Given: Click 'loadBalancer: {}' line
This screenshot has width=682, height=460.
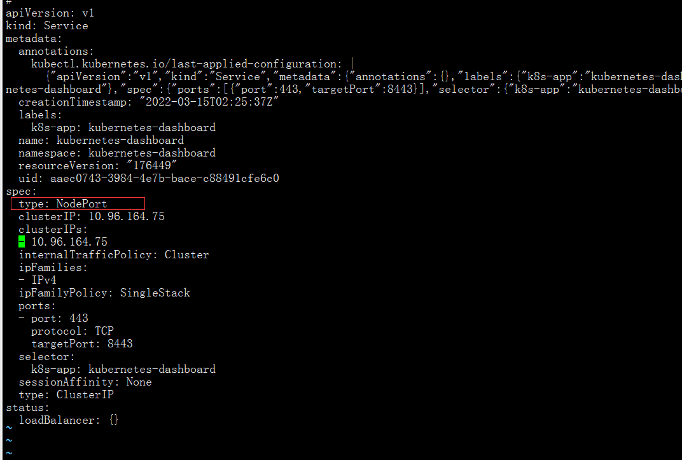Looking at the screenshot, I should pos(69,420).
